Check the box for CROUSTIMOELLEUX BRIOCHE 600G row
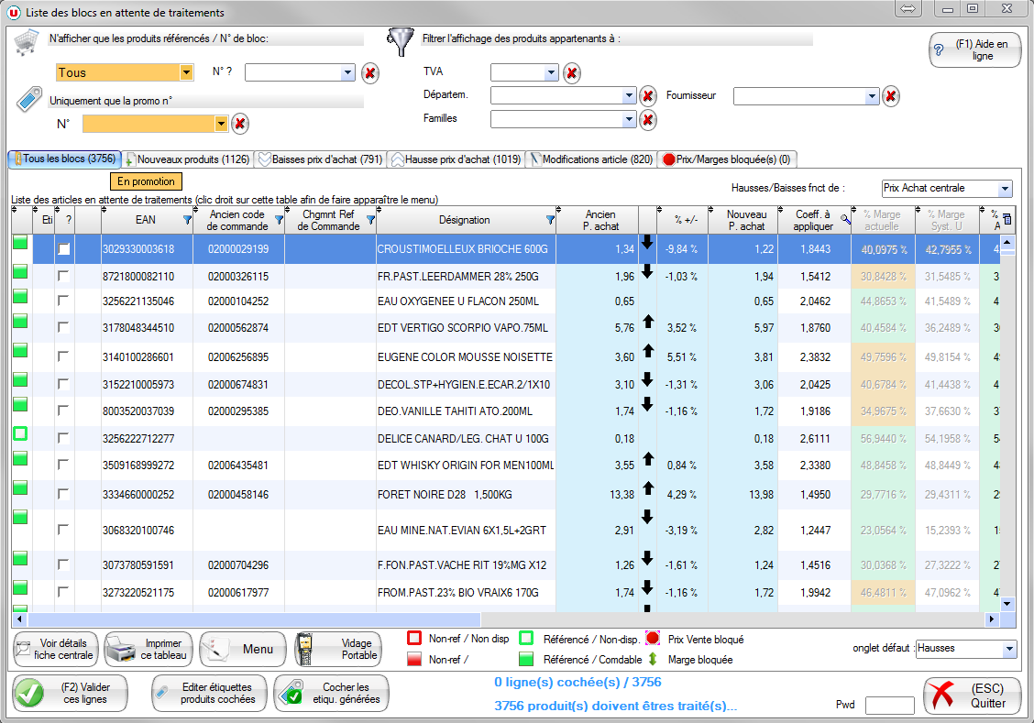1034x723 pixels. click(x=63, y=249)
